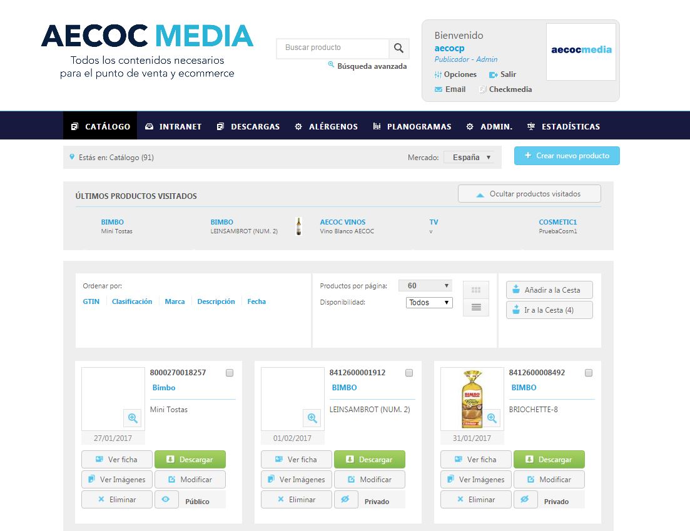Image resolution: width=690 pixels, height=531 pixels.
Task: Click Ir a la Cesta (4)
Action: point(549,310)
